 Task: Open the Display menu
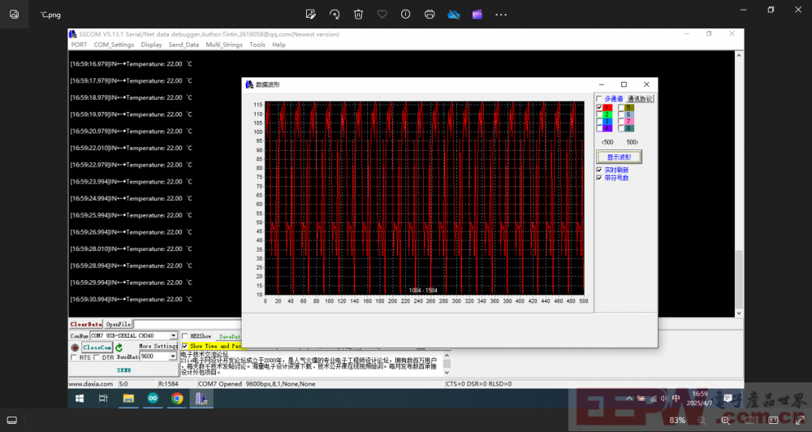[151, 45]
